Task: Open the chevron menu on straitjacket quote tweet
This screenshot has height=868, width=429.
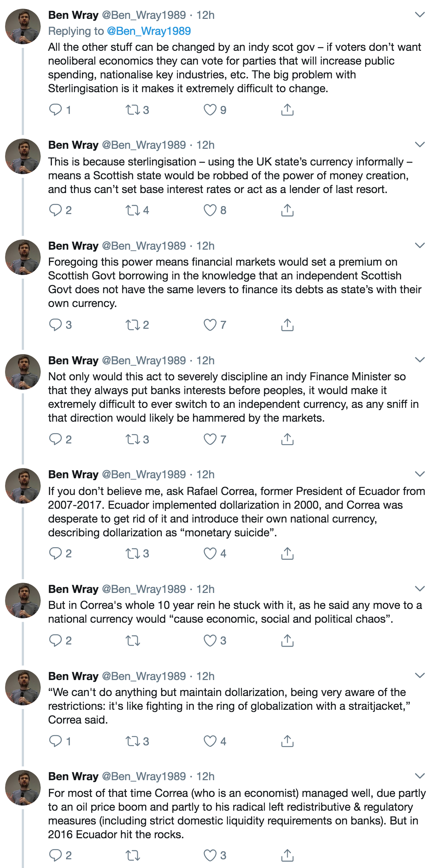Action: pyautogui.click(x=420, y=676)
